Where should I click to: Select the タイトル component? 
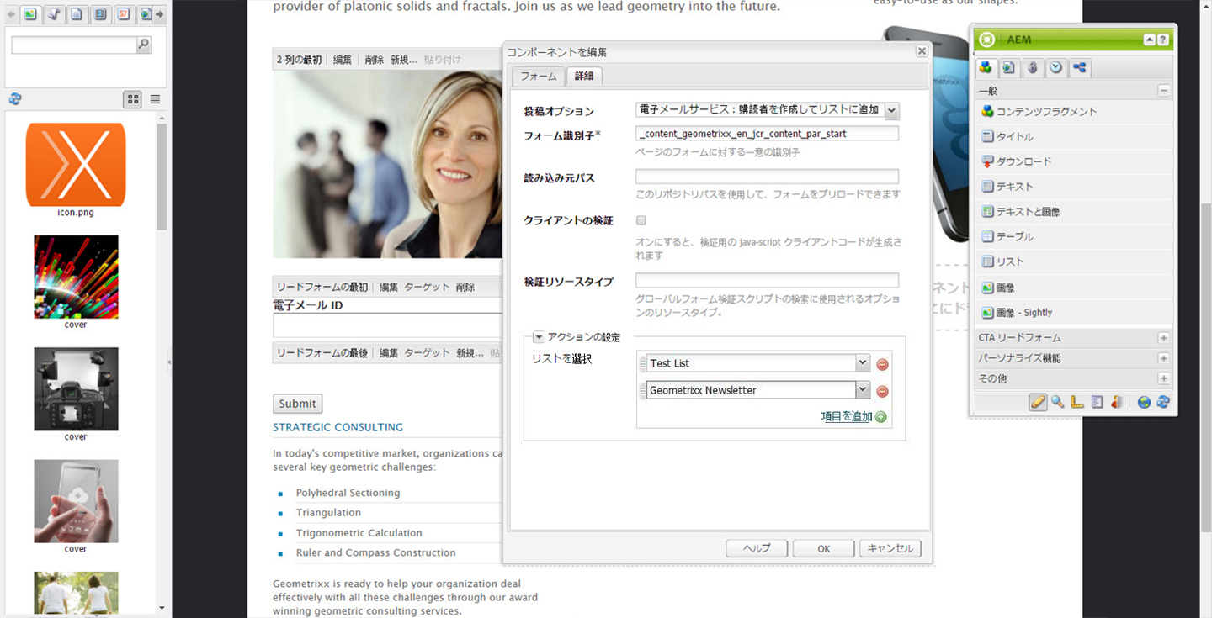tap(1073, 137)
